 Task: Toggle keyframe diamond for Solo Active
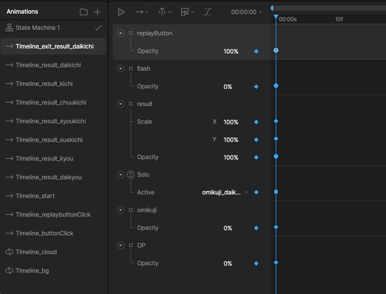point(256,192)
